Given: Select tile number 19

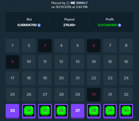Looking at the screenshot, I should point(45,78).
